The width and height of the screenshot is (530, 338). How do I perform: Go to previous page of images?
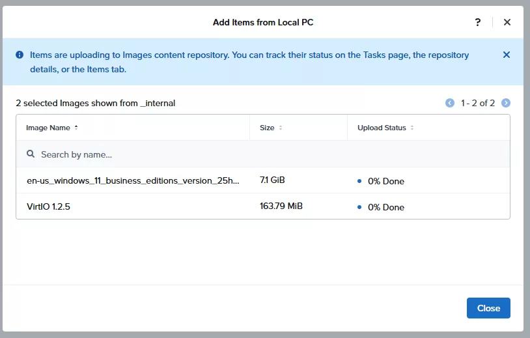pyautogui.click(x=449, y=103)
